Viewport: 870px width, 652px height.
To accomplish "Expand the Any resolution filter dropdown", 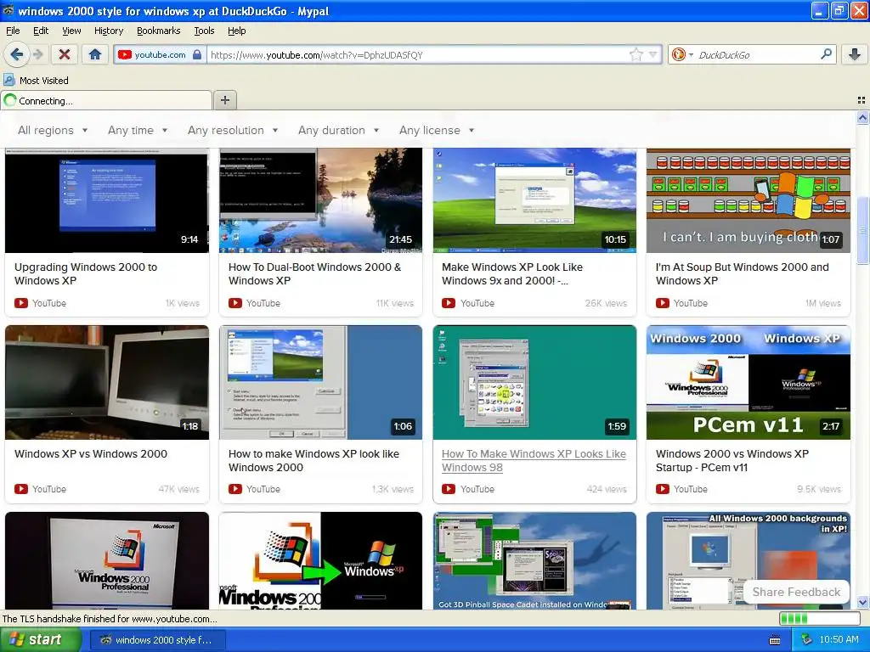I will (233, 130).
